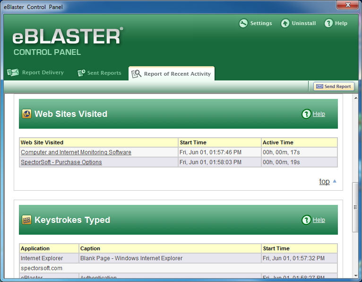Switch to the Report Delivery tab

pyautogui.click(x=43, y=73)
